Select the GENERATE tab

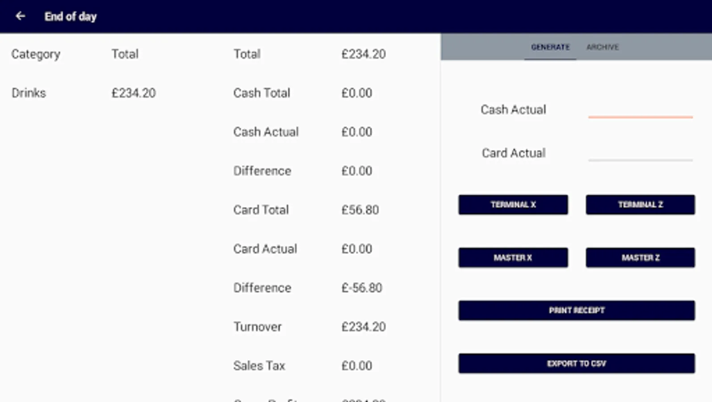[550, 47]
